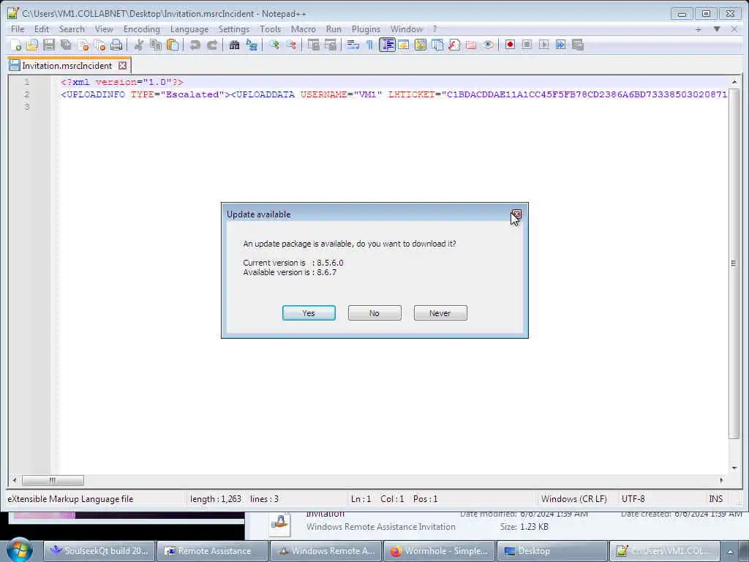Click Yes to download the update
This screenshot has width=749, height=562.
click(x=309, y=313)
